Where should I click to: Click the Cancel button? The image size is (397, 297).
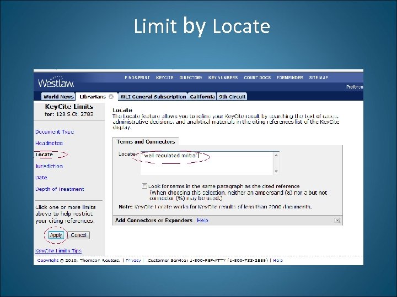coord(78,235)
